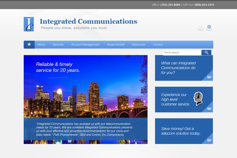This screenshot has width=237, height=158.
Task: Go to the Contact page
Action: click(158, 45)
